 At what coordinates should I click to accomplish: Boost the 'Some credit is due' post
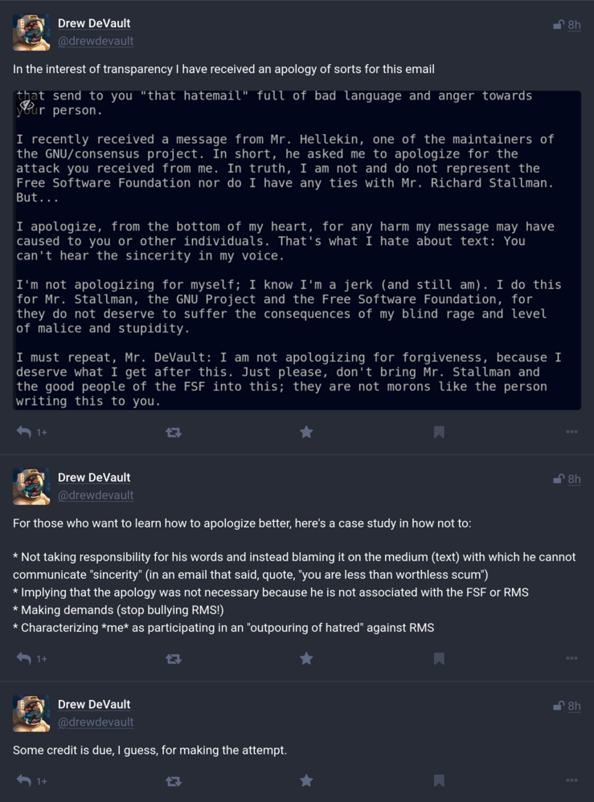[174, 781]
